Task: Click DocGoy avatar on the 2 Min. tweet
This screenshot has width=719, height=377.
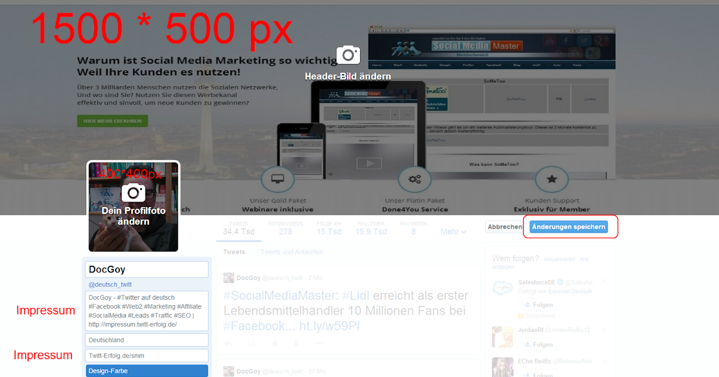Action: 228,278
